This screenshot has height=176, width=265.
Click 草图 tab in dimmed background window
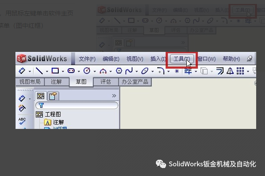click(x=154, y=30)
